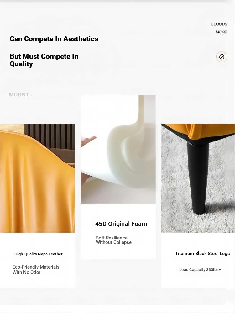Click Eco-Friendly Materials With No Odor text
Viewport: 235px width, 313px height.
[36, 269]
